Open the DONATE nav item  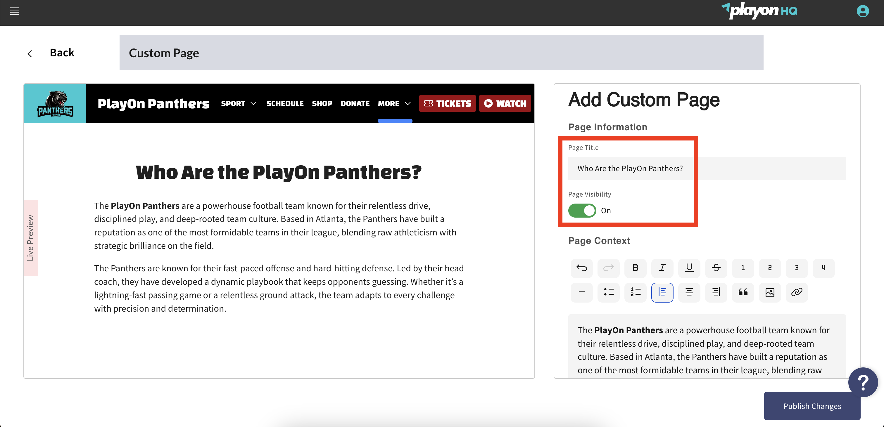(355, 104)
